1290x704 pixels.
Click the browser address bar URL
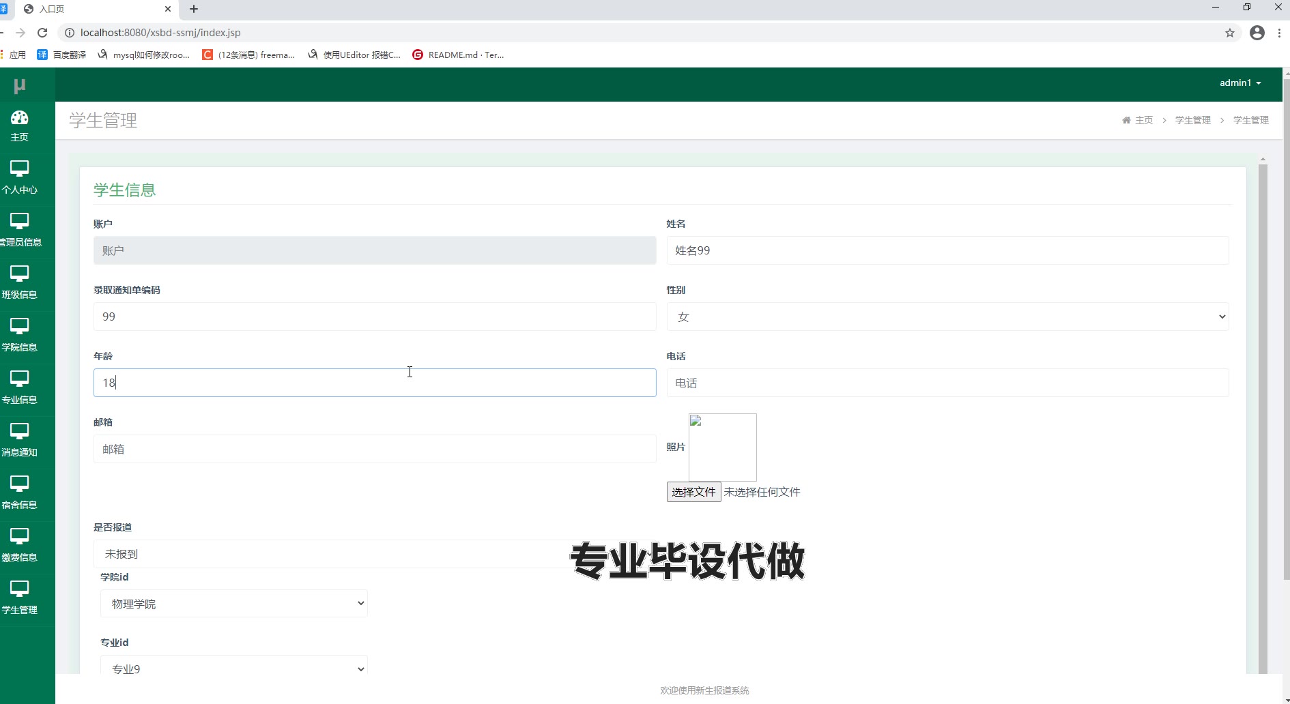(160, 33)
